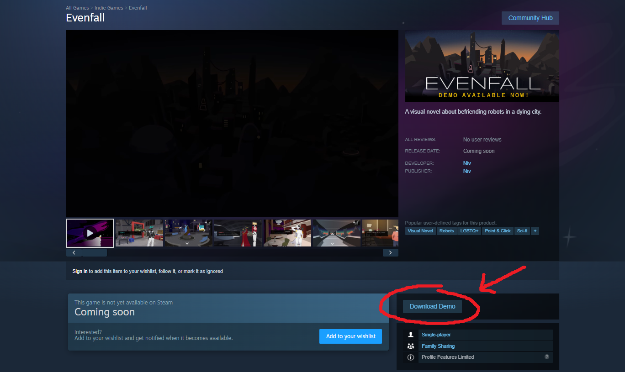
Task: Open the Profile Features help question mark
Action: point(547,357)
